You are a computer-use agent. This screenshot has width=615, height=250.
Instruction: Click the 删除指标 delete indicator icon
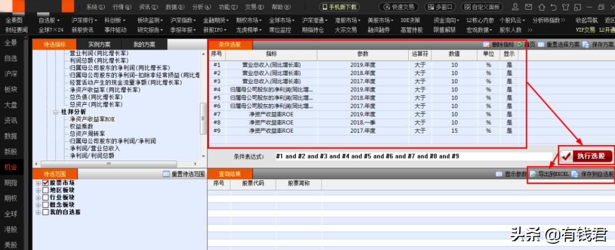click(486, 45)
